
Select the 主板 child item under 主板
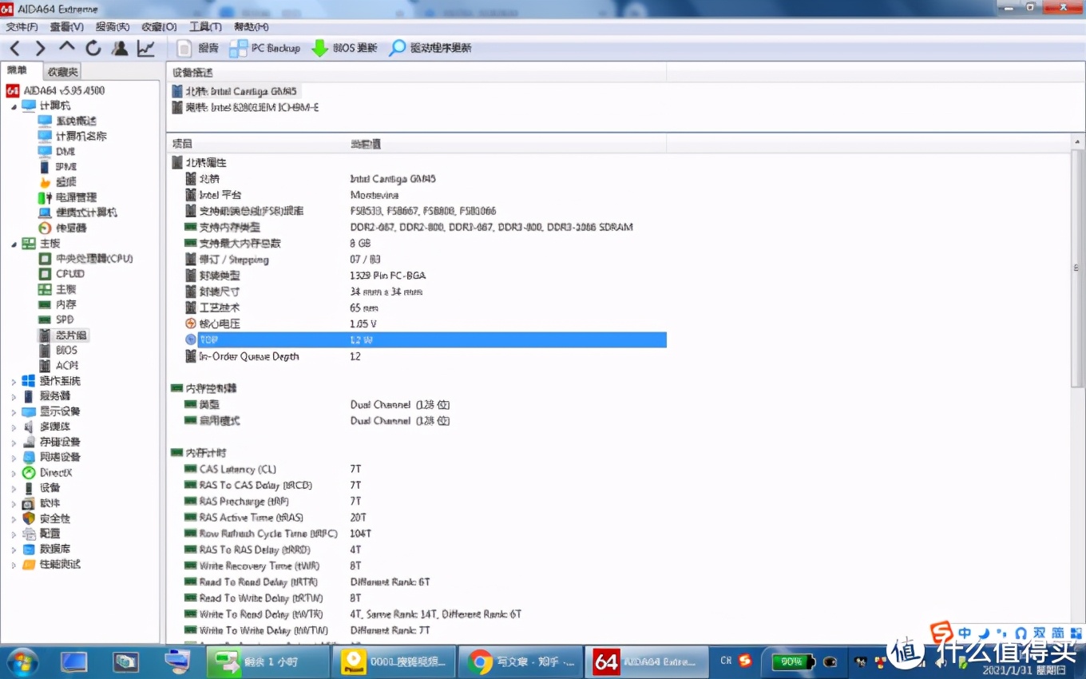click(57, 289)
